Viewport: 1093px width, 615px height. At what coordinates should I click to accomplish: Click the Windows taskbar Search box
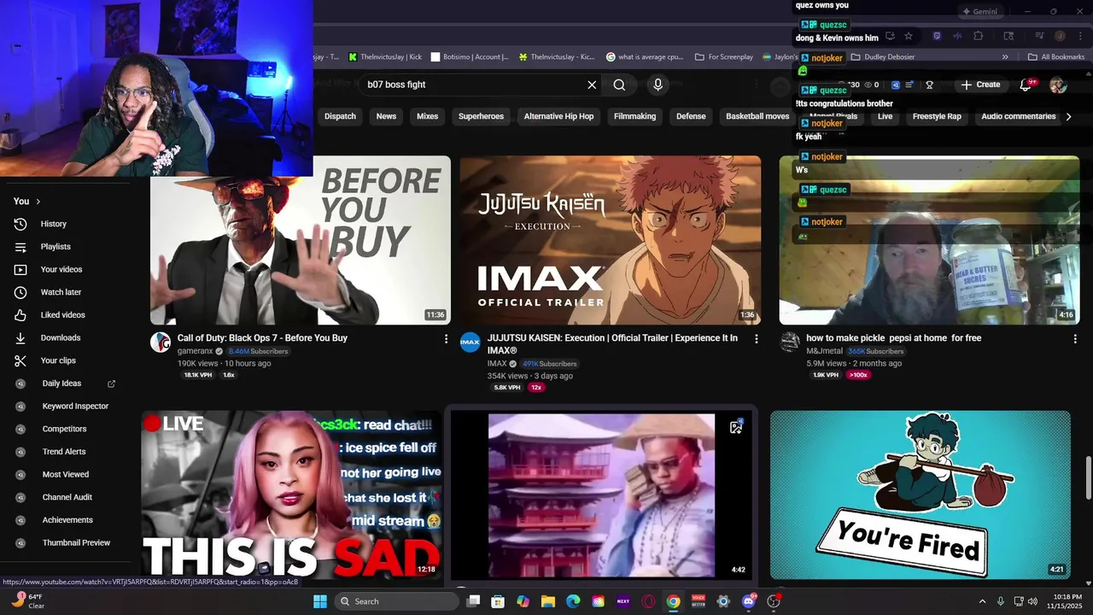pyautogui.click(x=396, y=601)
